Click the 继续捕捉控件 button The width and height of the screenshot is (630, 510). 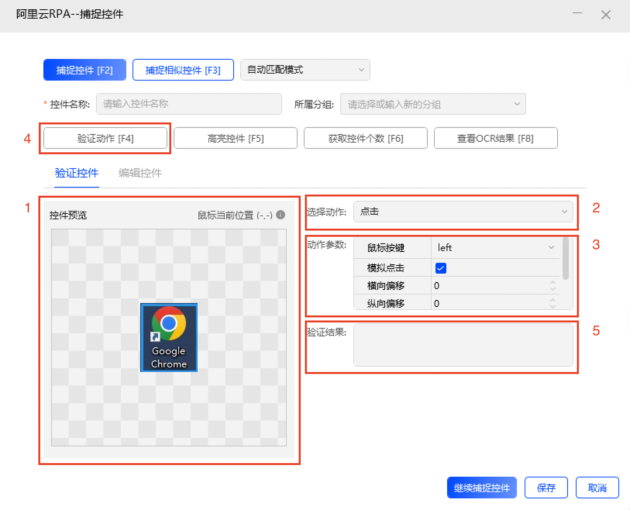(x=482, y=488)
